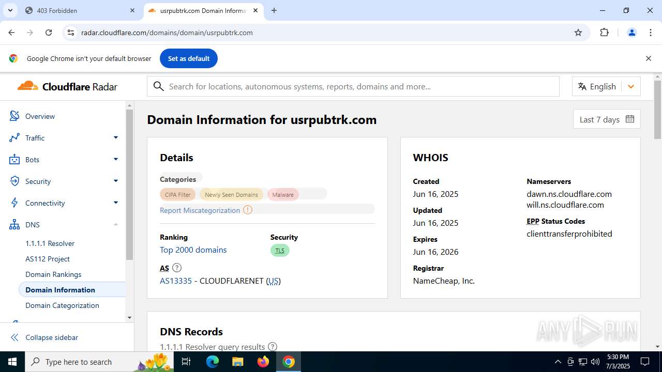Click Collapse sidebar label
Screen dimensions: 662x372
click(52, 337)
